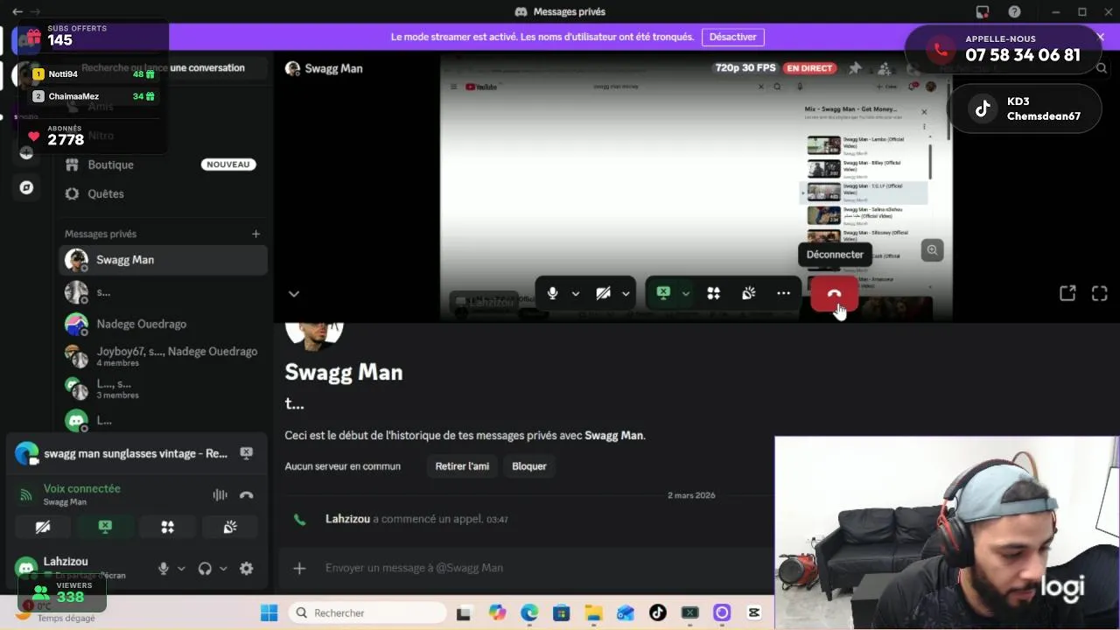
Task: Open Copilot from taskbar
Action: pos(497,612)
